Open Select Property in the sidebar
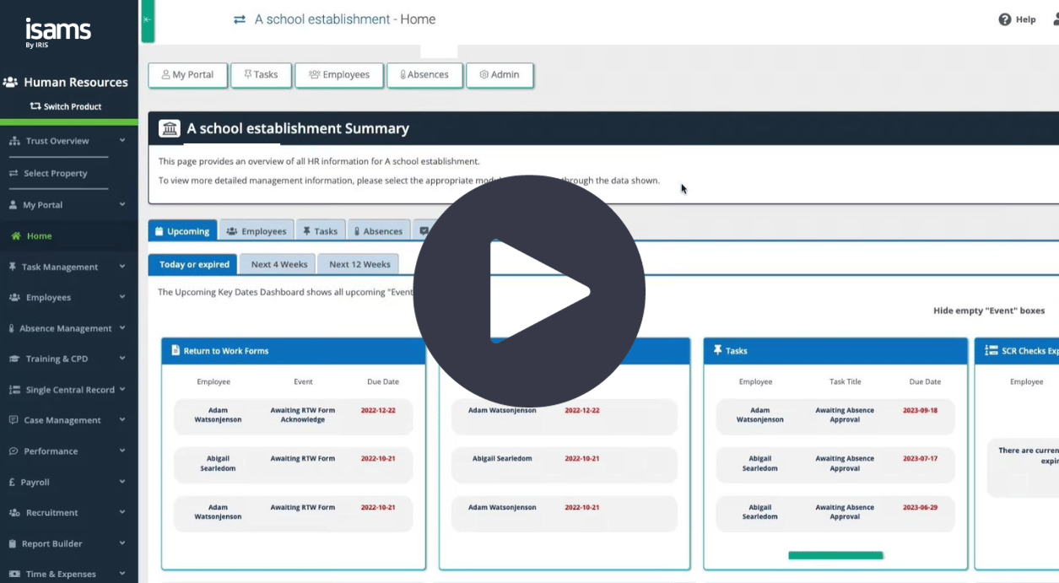This screenshot has width=1059, height=583. click(56, 173)
